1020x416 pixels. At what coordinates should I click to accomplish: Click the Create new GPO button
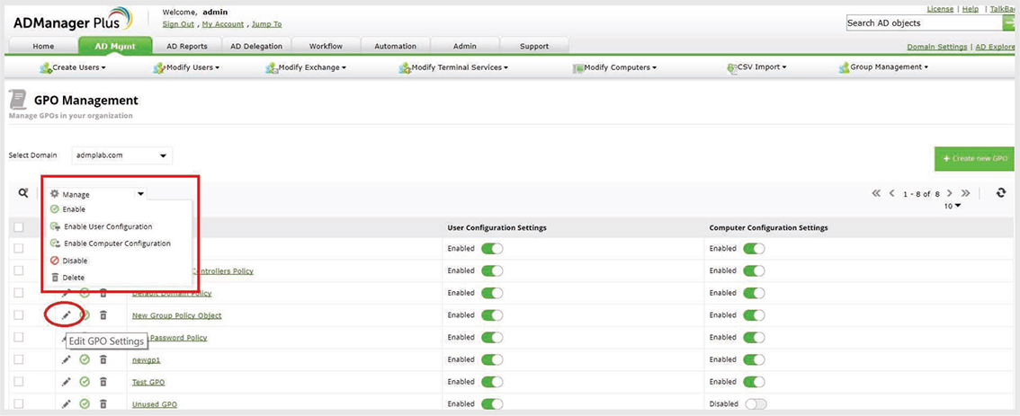(974, 159)
